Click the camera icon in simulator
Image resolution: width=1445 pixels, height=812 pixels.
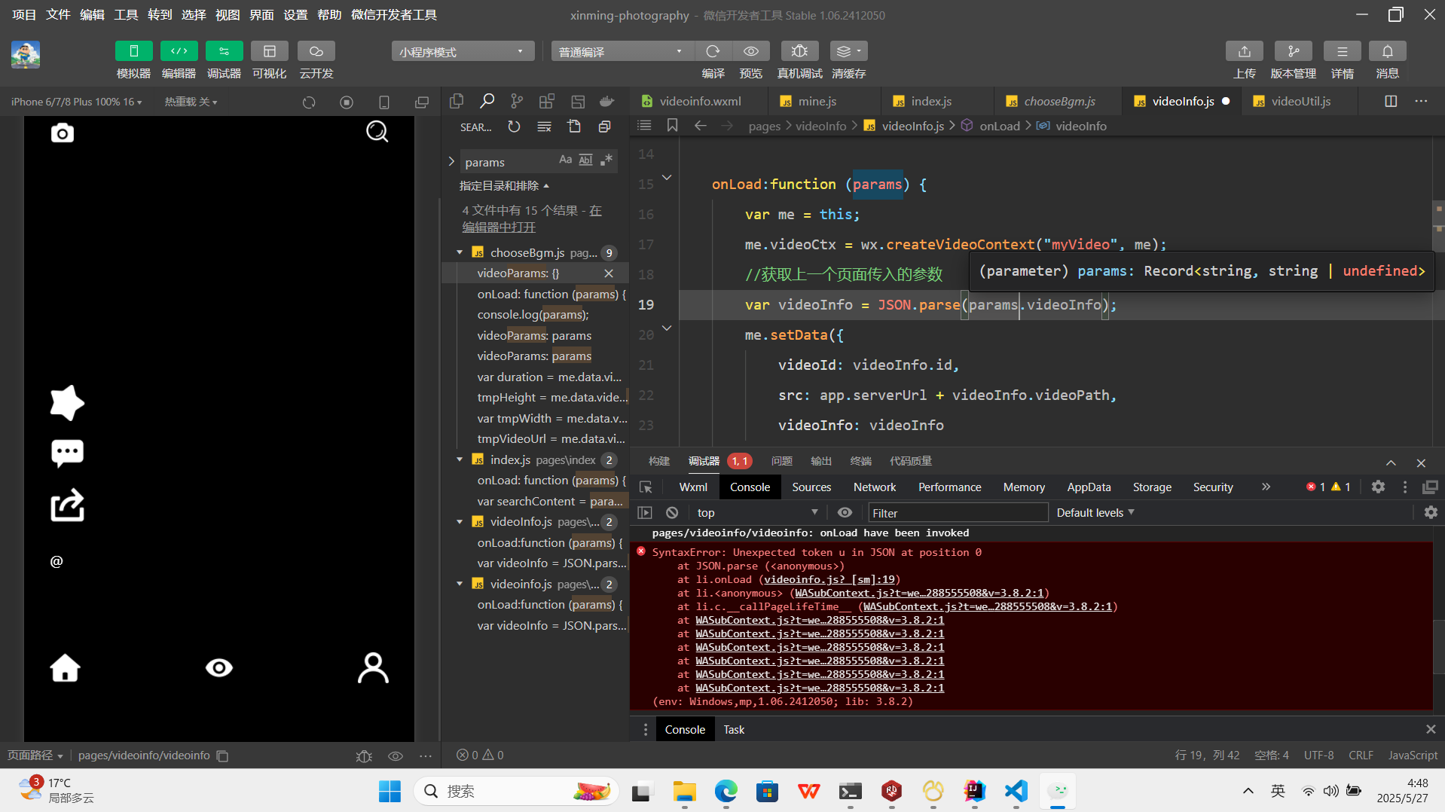point(63,133)
